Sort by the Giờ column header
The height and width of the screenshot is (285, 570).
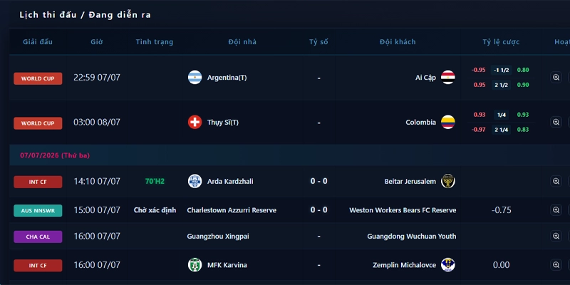(97, 42)
